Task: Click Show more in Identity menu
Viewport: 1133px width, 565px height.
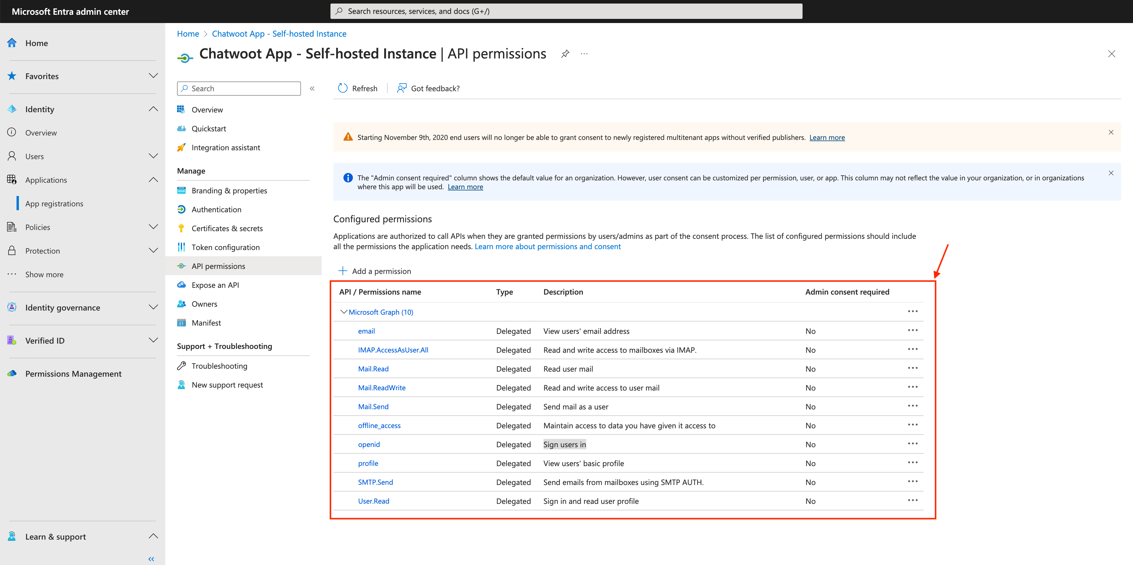Action: click(44, 275)
